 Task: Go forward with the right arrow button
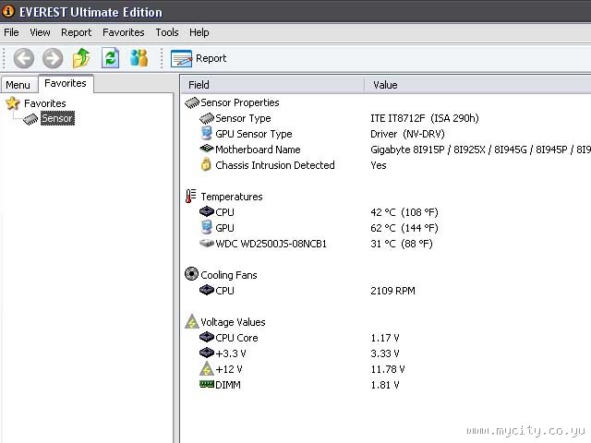[x=53, y=58]
